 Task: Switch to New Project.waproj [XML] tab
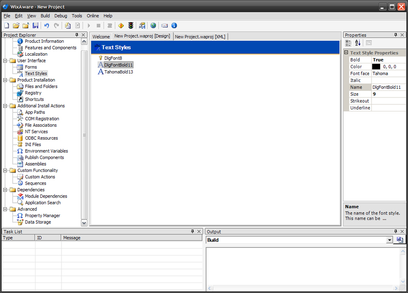click(200, 37)
